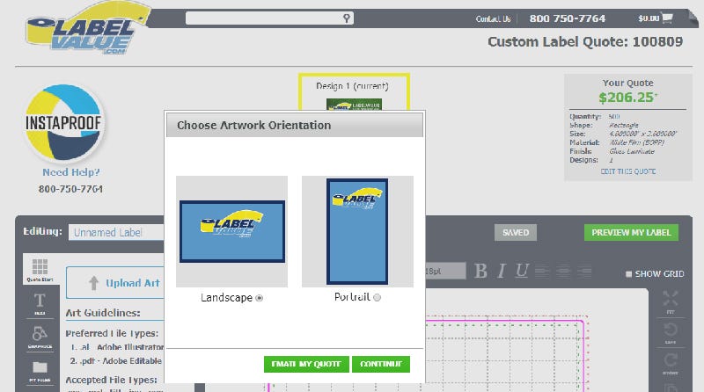Screen dimensions: 704x392
Task: Click the Need Help? link
Action: click(x=71, y=172)
